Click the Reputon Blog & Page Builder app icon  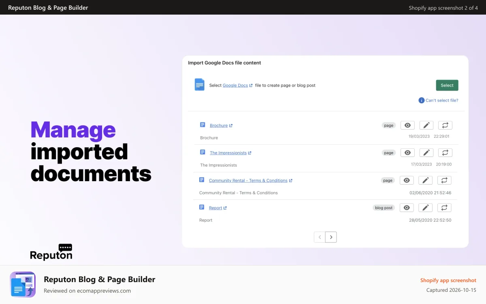click(x=23, y=285)
